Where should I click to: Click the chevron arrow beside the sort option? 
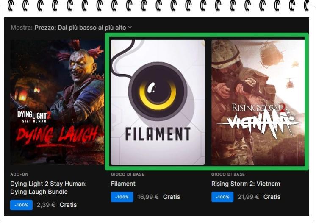point(130,27)
